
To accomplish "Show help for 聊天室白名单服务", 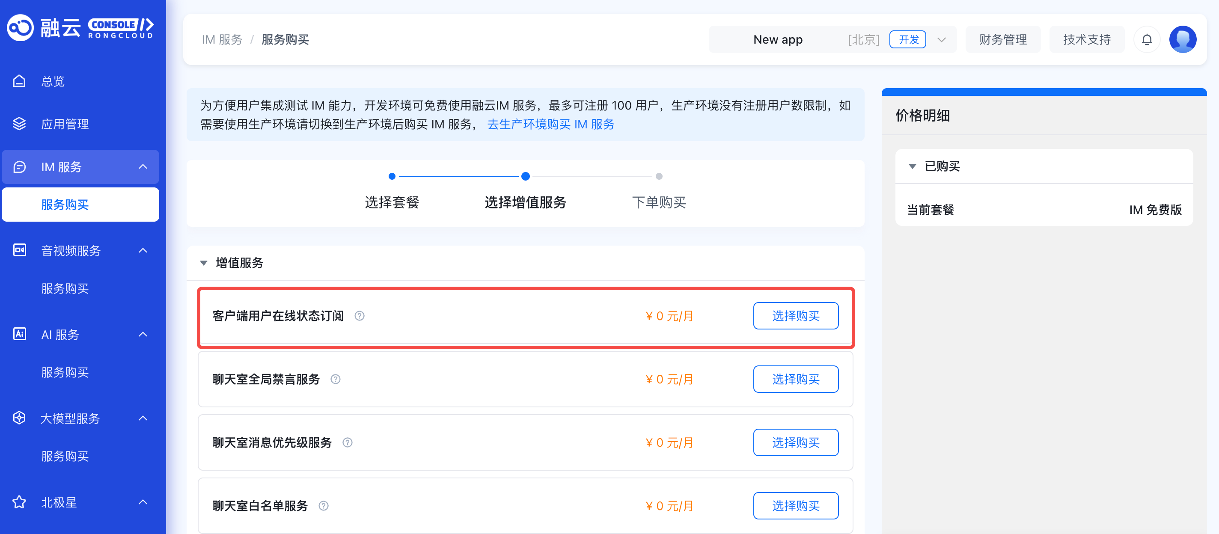I will coord(324,506).
